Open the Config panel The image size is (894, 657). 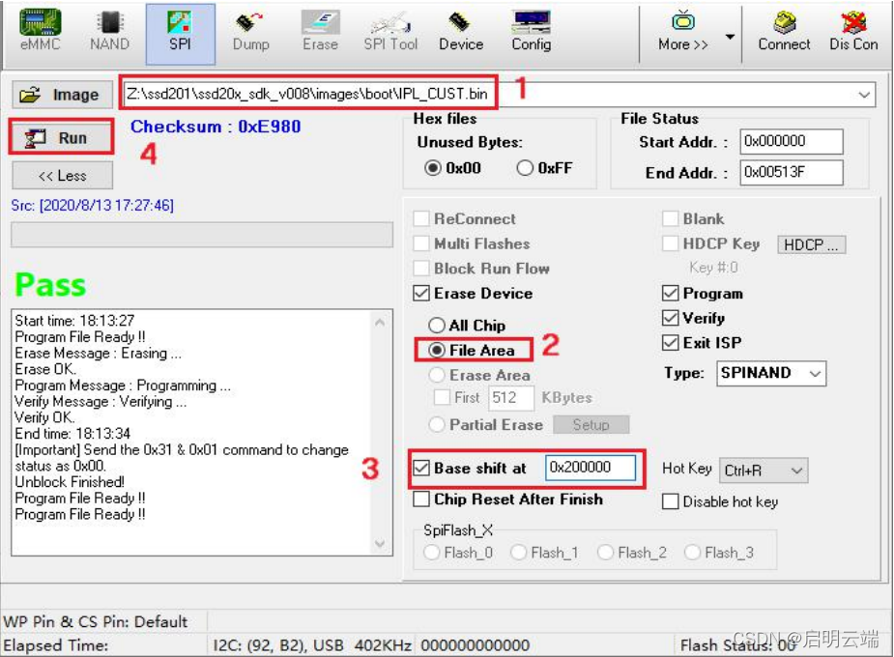[x=531, y=32]
